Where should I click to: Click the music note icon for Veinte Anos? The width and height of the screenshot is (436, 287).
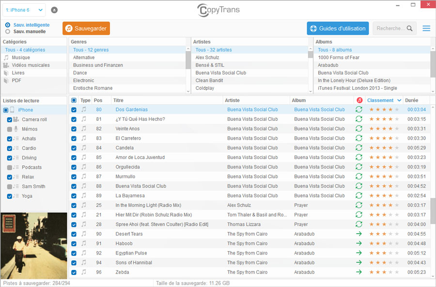84,128
